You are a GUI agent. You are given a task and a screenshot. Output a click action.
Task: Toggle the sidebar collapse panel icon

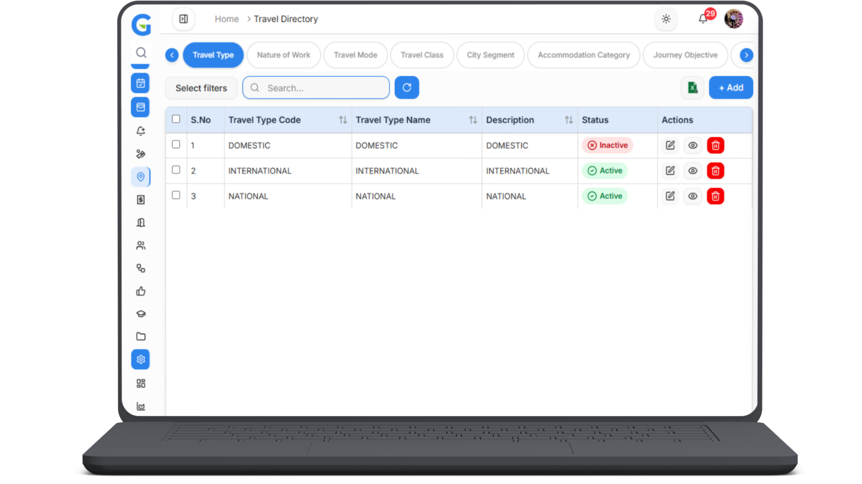point(184,19)
